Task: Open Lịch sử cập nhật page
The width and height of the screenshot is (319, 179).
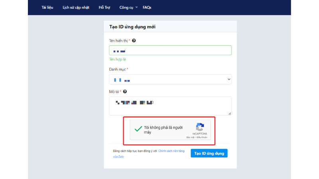Action: [x=76, y=8]
